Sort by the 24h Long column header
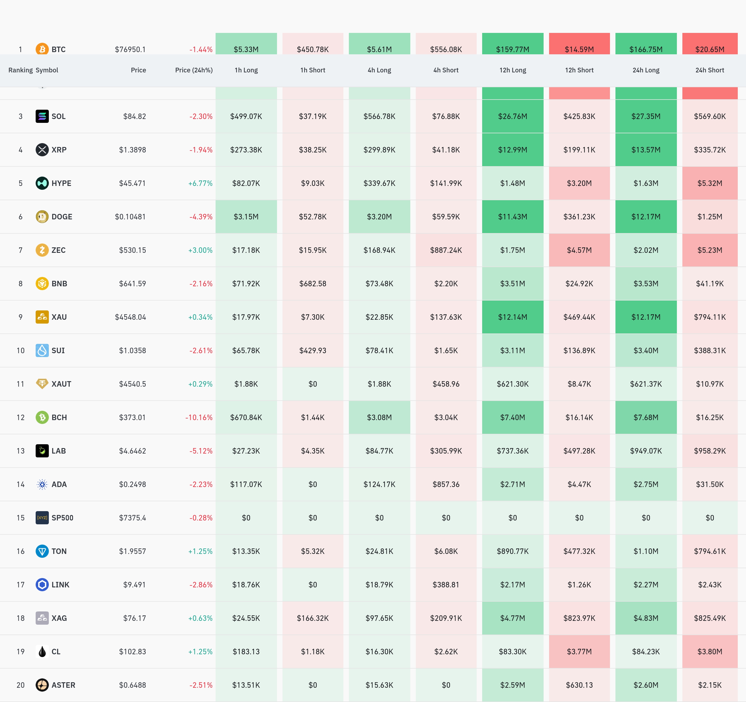Image resolution: width=746 pixels, height=702 pixels. [x=646, y=70]
